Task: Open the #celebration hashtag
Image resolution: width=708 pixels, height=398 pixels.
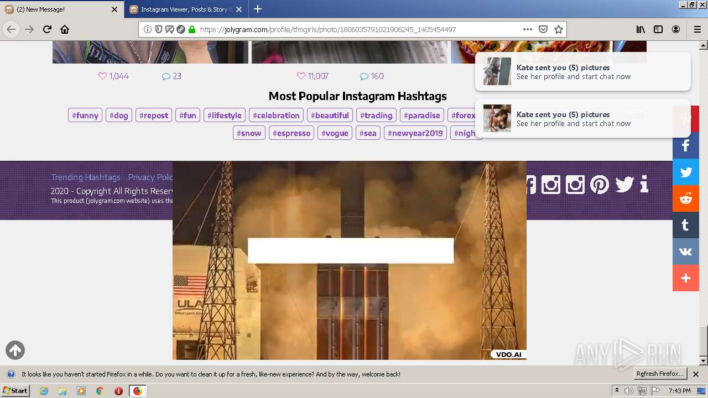Action: tap(276, 116)
